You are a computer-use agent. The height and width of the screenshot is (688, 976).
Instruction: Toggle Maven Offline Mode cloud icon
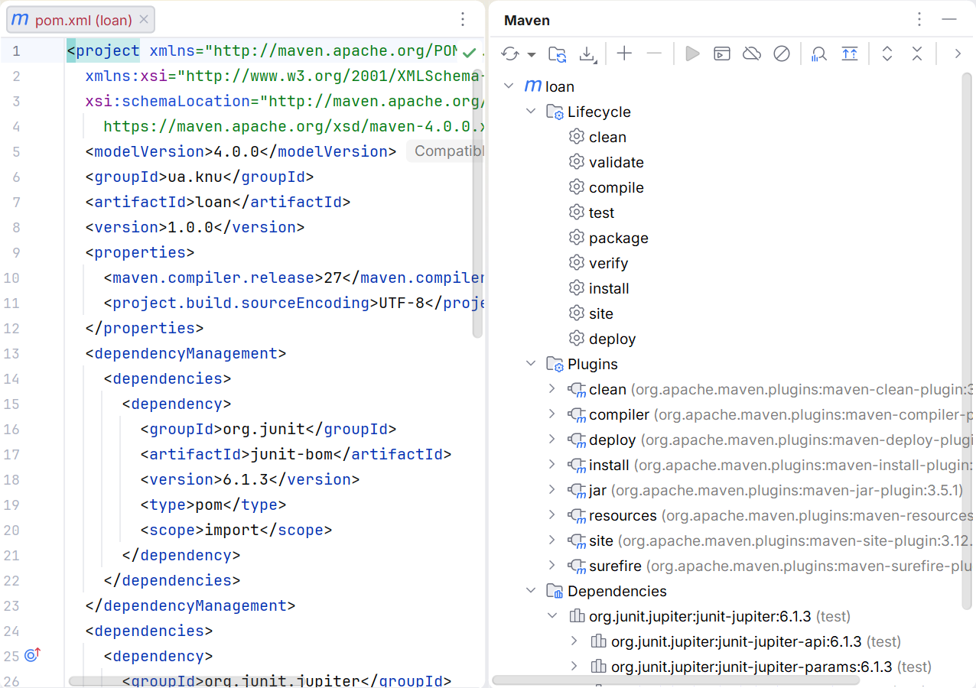[752, 54]
